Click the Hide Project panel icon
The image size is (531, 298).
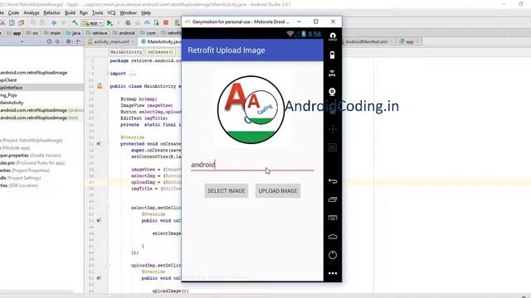point(78,41)
